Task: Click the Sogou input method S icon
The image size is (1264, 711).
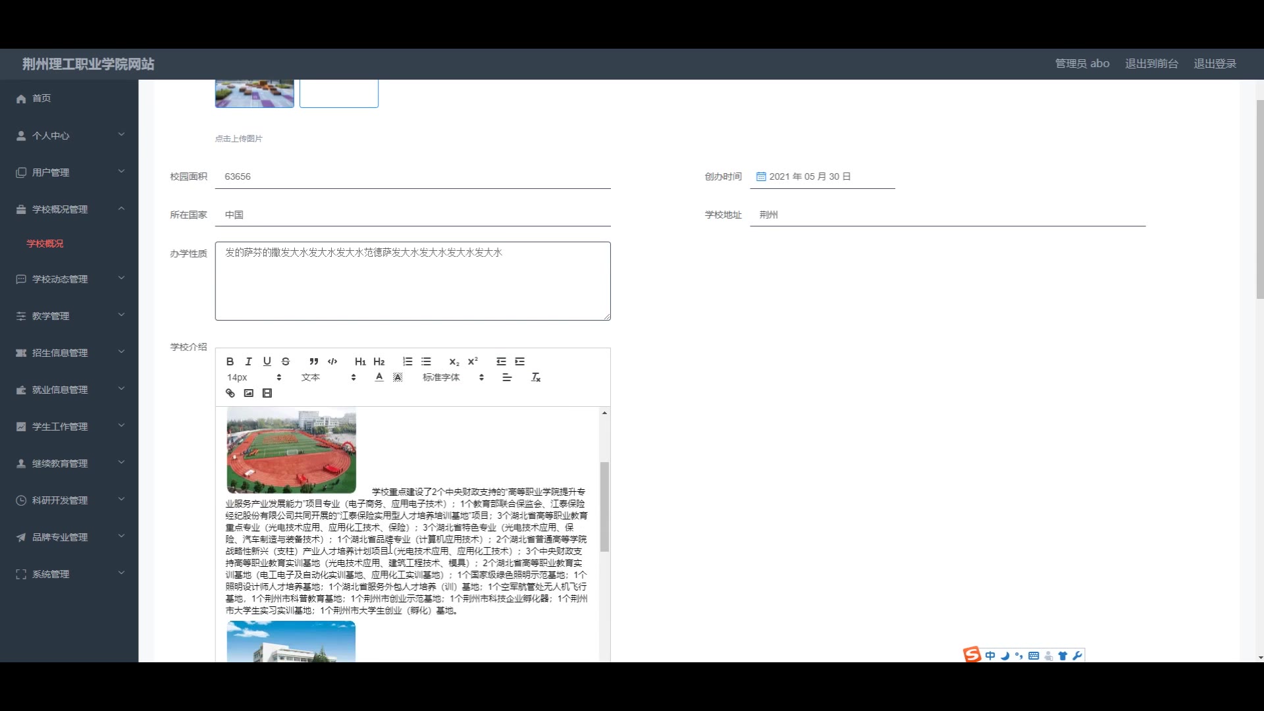Action: click(x=972, y=655)
